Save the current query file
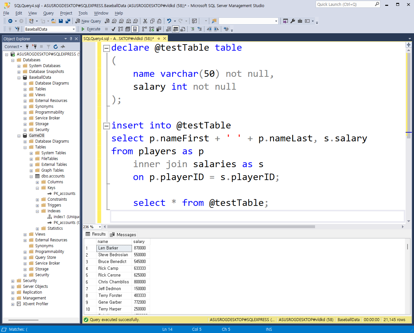414x333 pixels. (x=61, y=21)
